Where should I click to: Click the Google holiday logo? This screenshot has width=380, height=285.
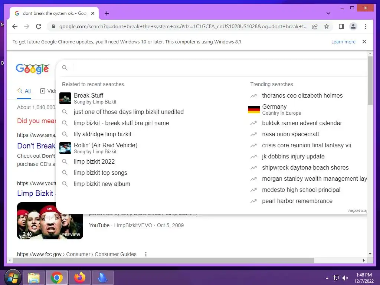(x=33, y=69)
